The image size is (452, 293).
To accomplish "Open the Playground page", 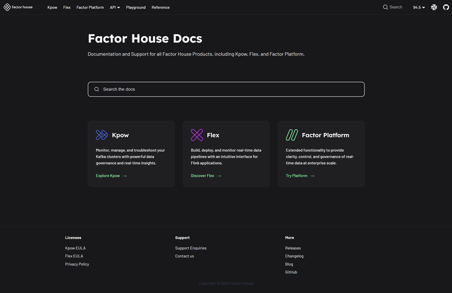I will pos(136,7).
